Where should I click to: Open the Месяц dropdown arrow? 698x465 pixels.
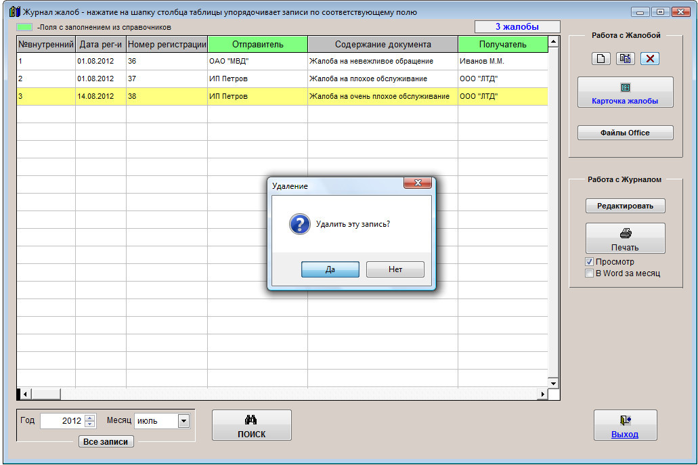pos(183,421)
